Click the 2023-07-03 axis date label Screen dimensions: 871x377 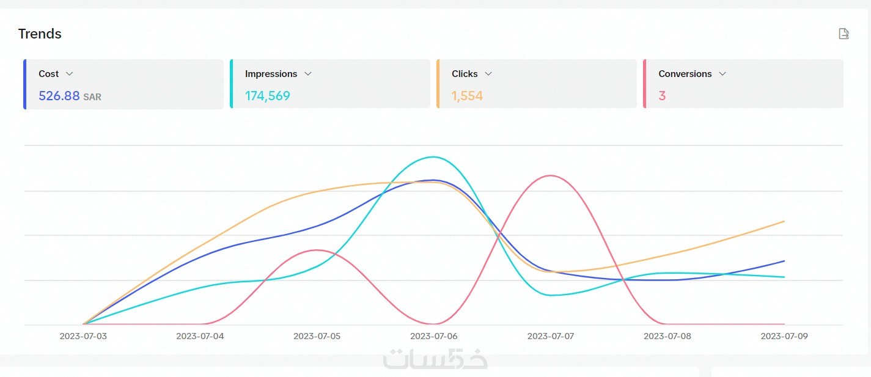click(x=83, y=336)
